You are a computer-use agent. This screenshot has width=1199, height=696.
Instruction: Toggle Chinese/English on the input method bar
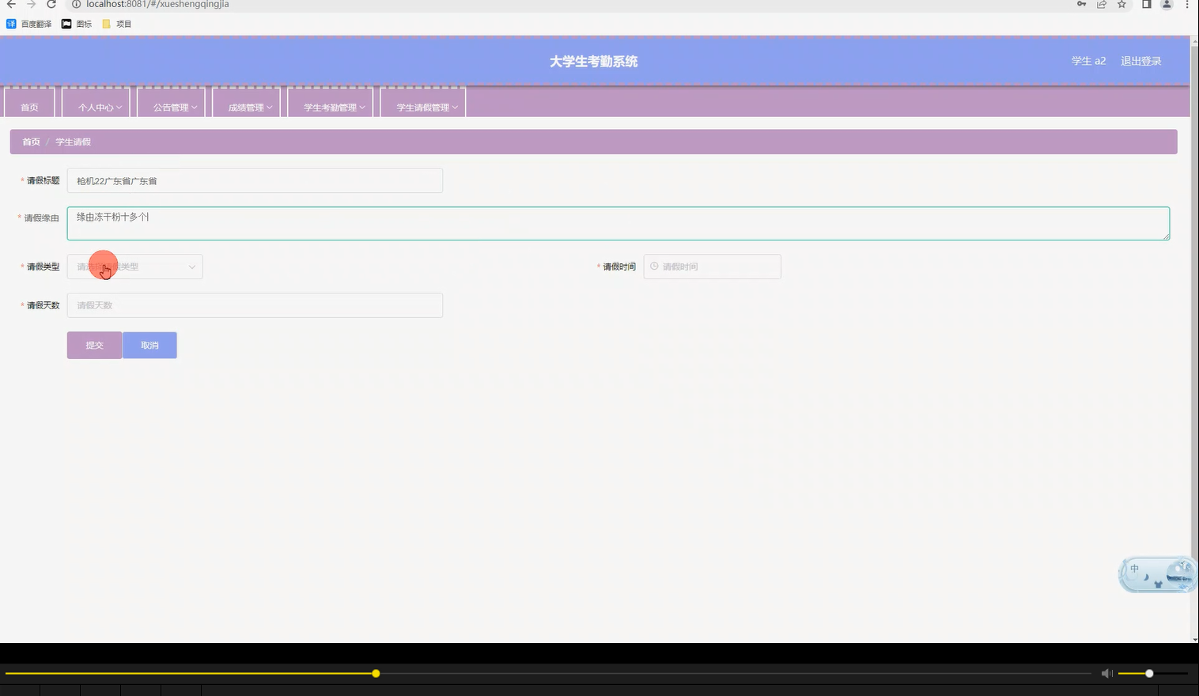tap(1133, 568)
